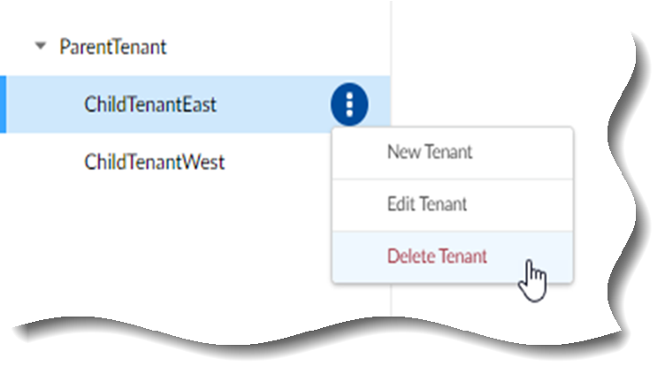Modify the tenant using Edit Tenant
The height and width of the screenshot is (374, 665).
click(427, 204)
